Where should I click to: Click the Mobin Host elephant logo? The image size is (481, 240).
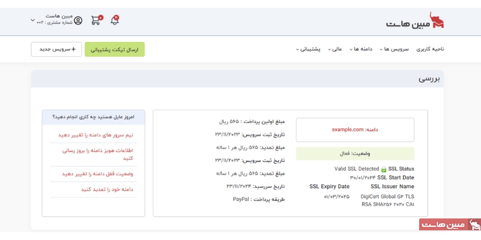[x=415, y=22]
